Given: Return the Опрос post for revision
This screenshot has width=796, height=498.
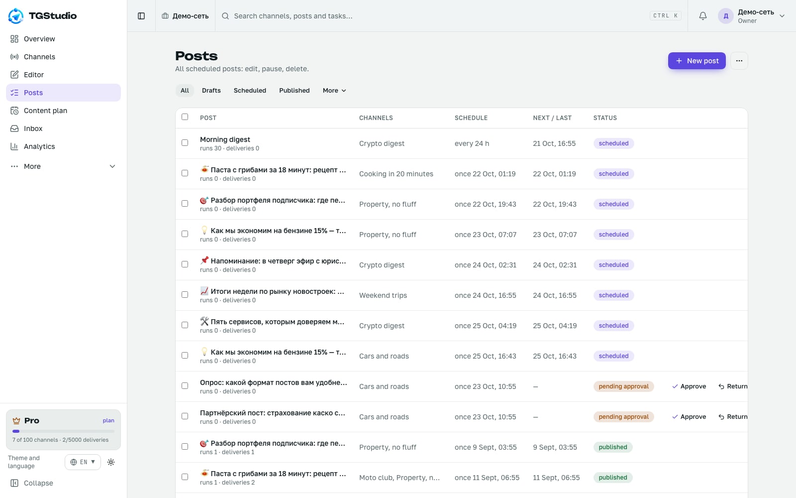Looking at the screenshot, I should [733, 386].
